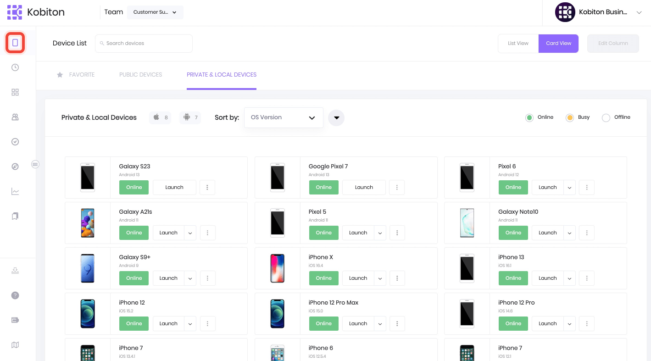This screenshot has height=361, width=651.
Task: Open the billing card icon in sidebar
Action: click(x=15, y=320)
